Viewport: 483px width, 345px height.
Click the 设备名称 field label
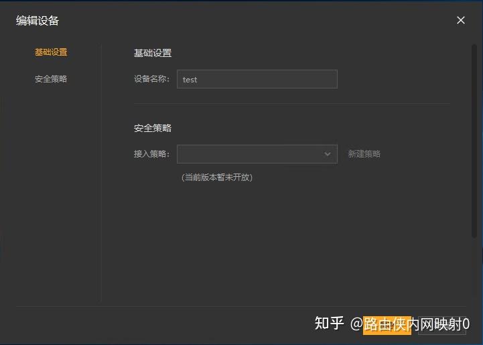[x=151, y=79]
